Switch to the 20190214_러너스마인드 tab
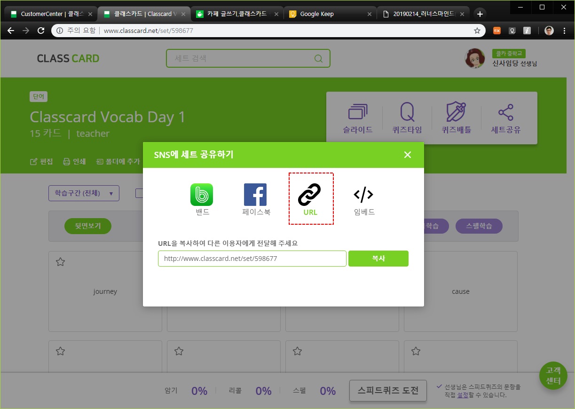This screenshot has height=409, width=575. point(423,14)
